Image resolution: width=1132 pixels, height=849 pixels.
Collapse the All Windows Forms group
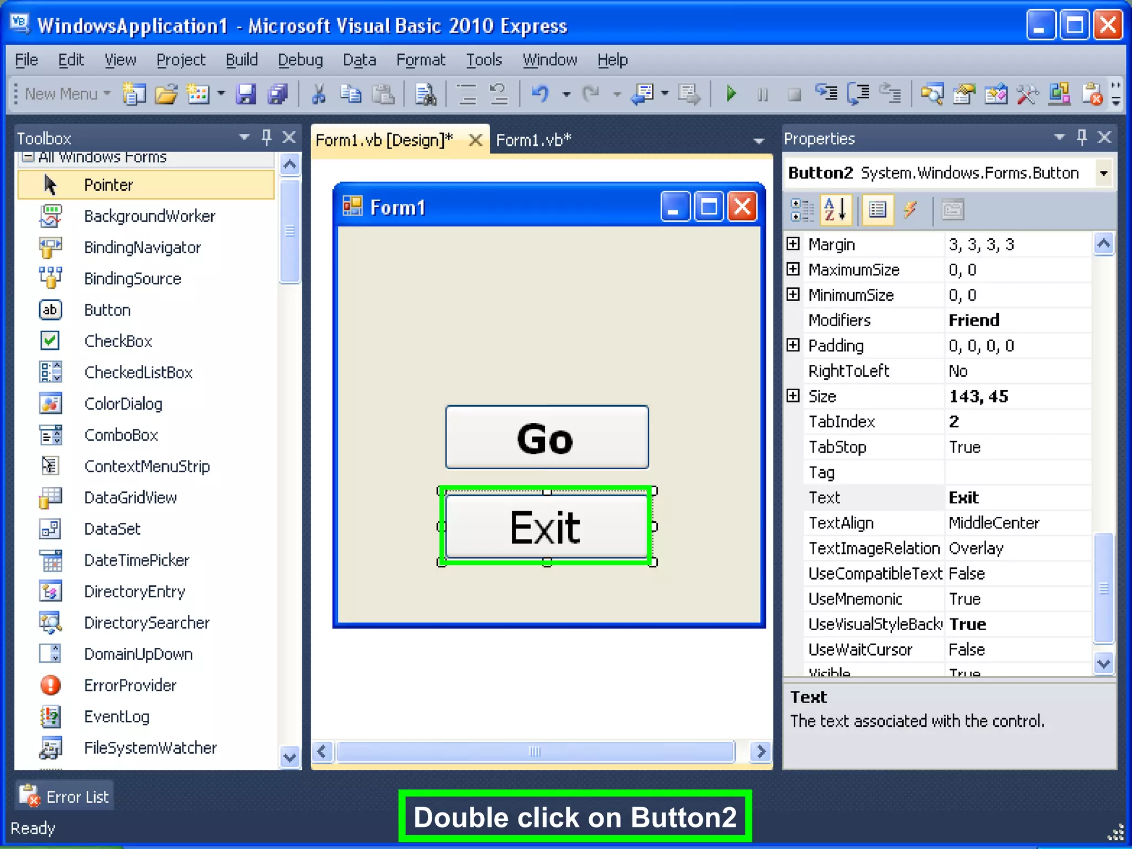point(27,157)
